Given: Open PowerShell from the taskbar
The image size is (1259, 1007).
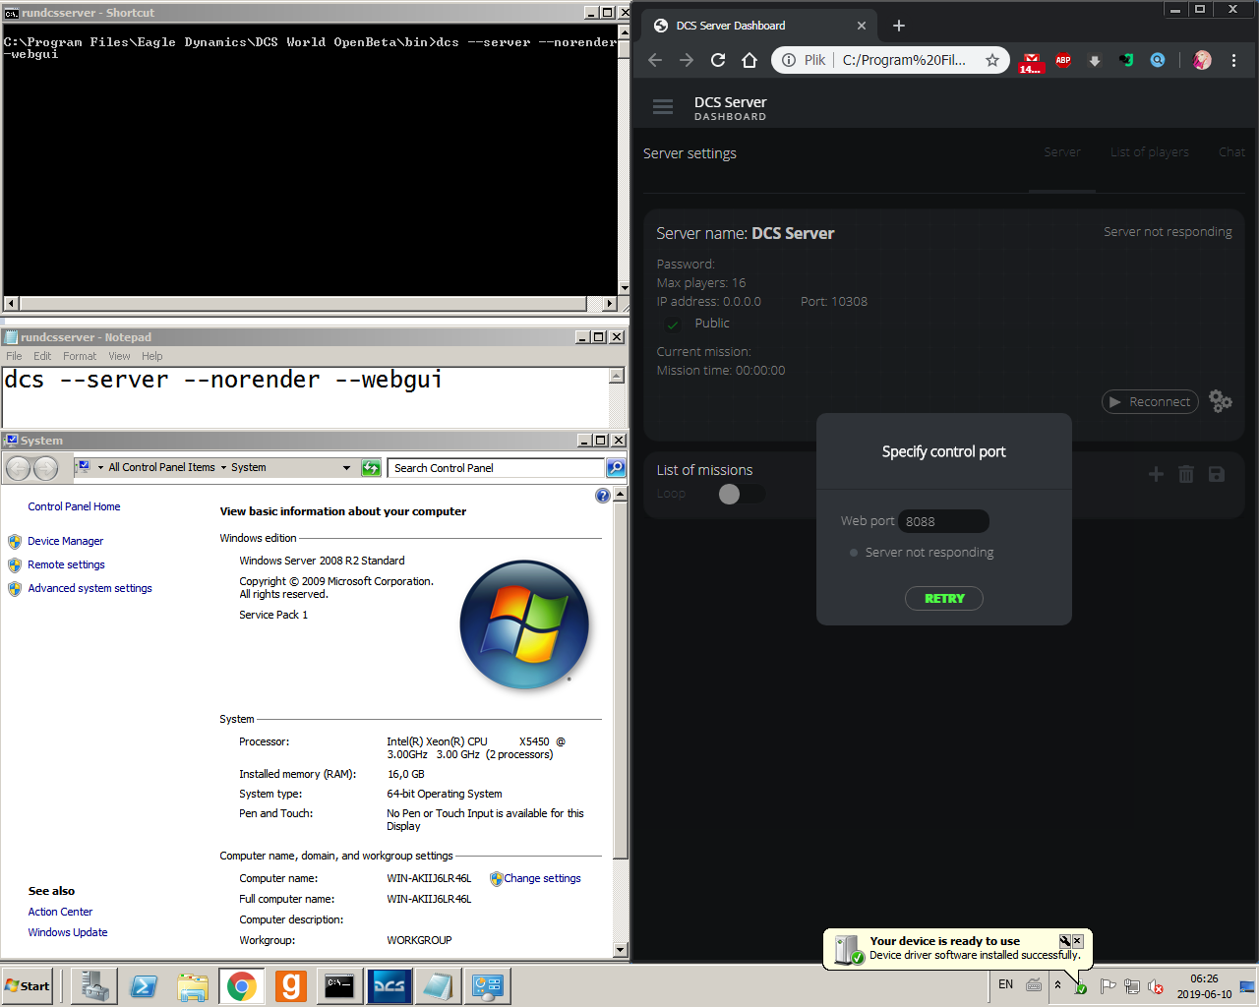Looking at the screenshot, I should pos(144,985).
